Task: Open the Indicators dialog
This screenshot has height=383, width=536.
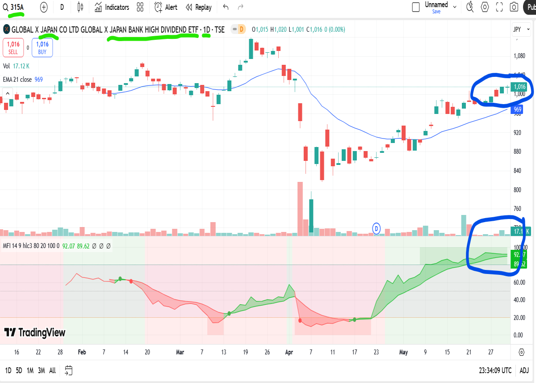Action: (x=112, y=7)
